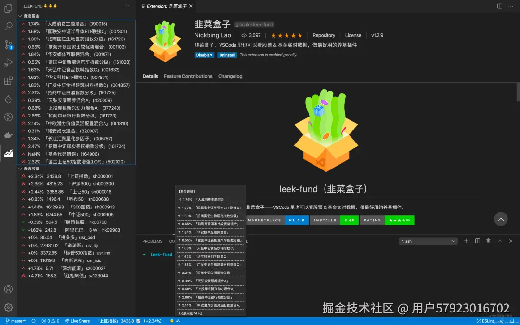520x325 pixels.
Task: Open the License link
Action: click(x=353, y=35)
